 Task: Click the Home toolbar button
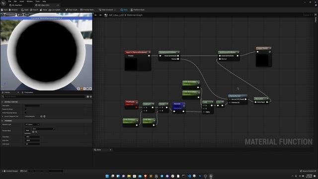click(43, 10)
